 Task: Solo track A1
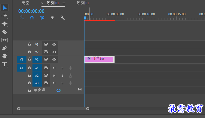[62, 68]
